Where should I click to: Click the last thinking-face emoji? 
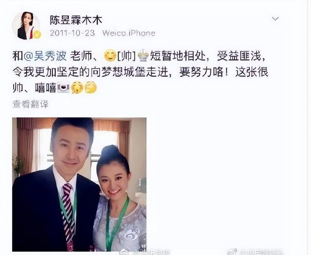[91, 87]
